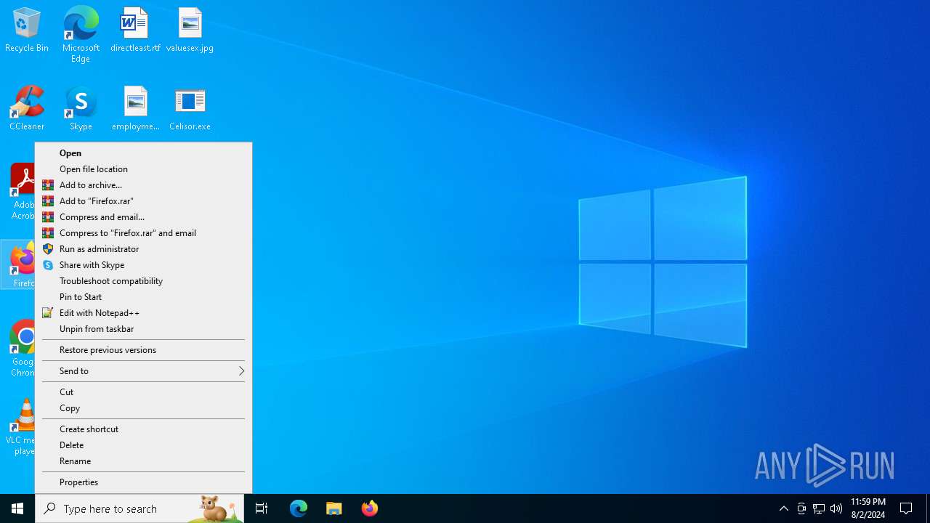Select the Celisor.exe desktop icon
The image size is (930, 523).
(190, 109)
